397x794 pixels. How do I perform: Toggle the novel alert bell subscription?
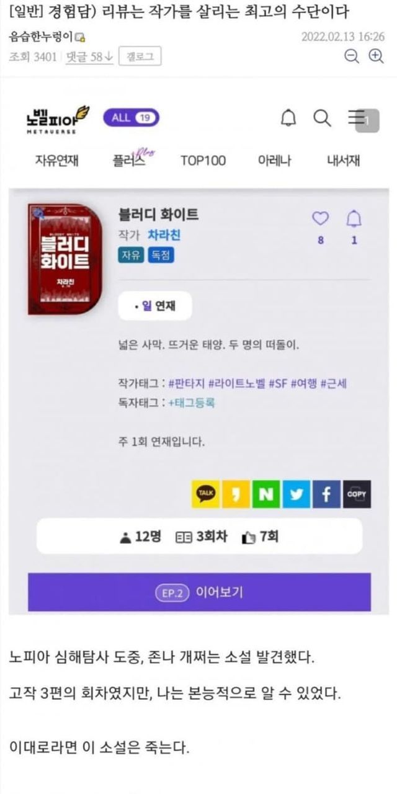tap(354, 218)
